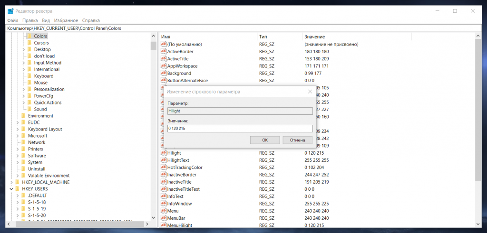Select the Volatile Environment key

coord(49,176)
